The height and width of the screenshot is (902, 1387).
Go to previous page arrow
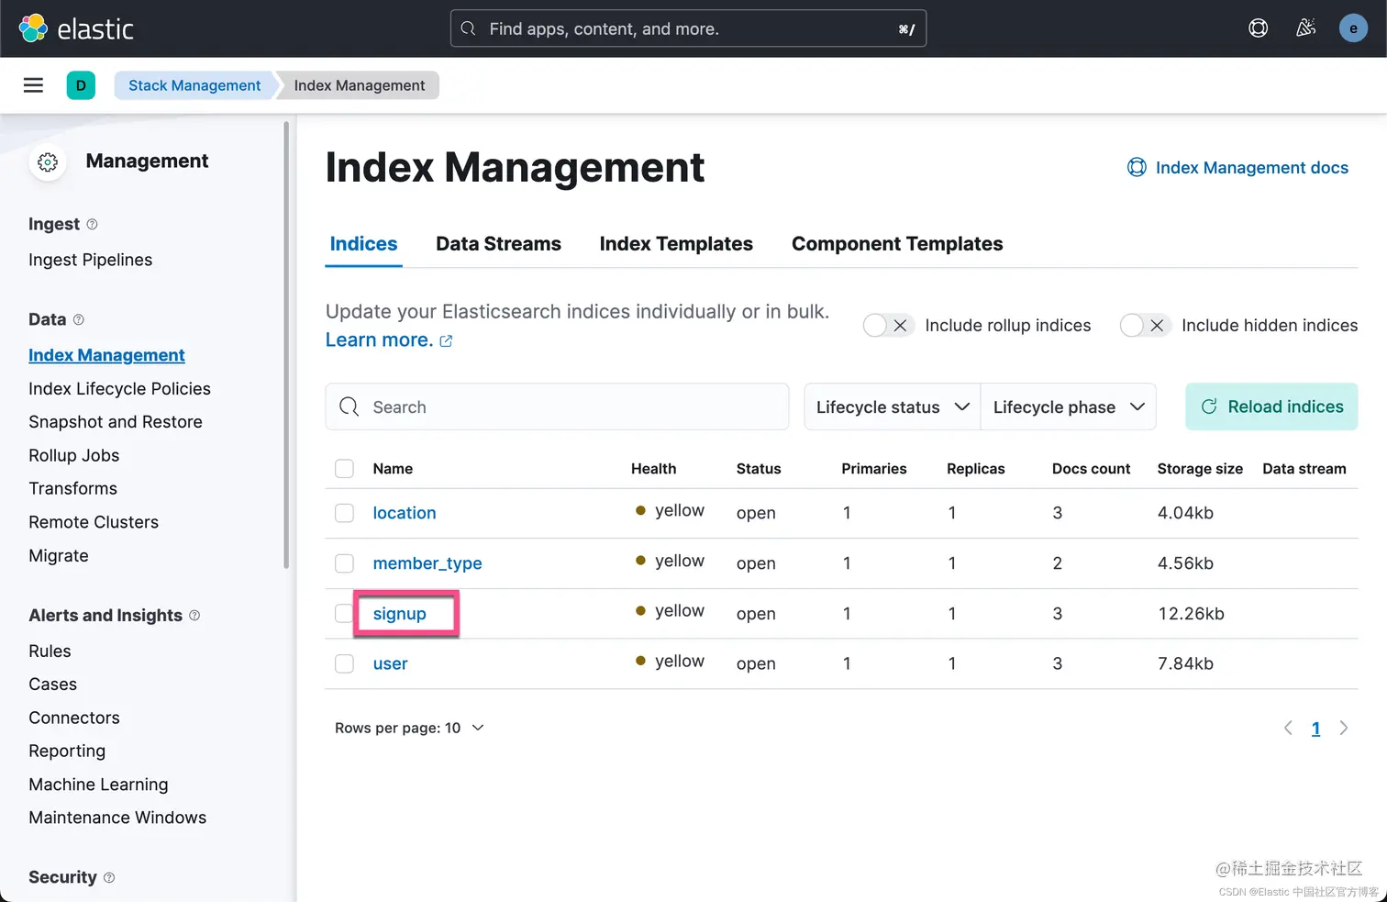[1288, 728]
